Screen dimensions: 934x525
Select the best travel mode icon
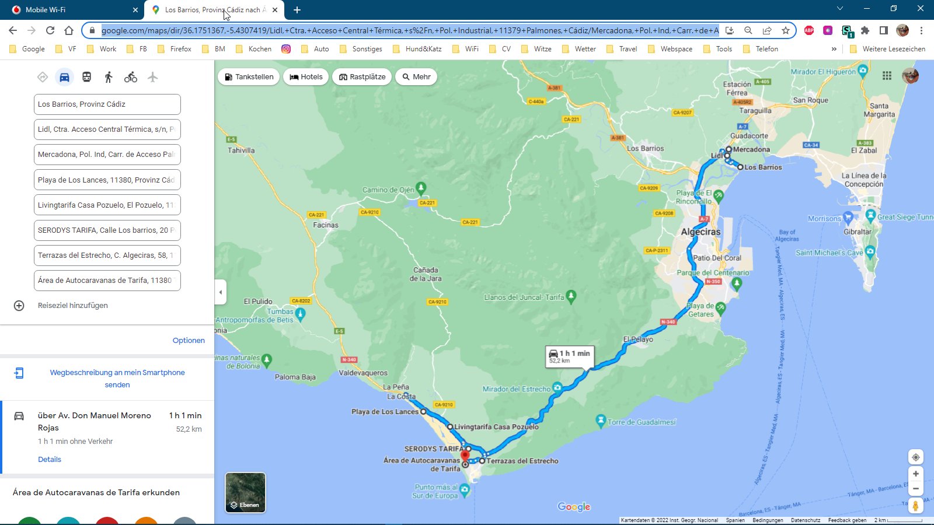tap(43, 77)
